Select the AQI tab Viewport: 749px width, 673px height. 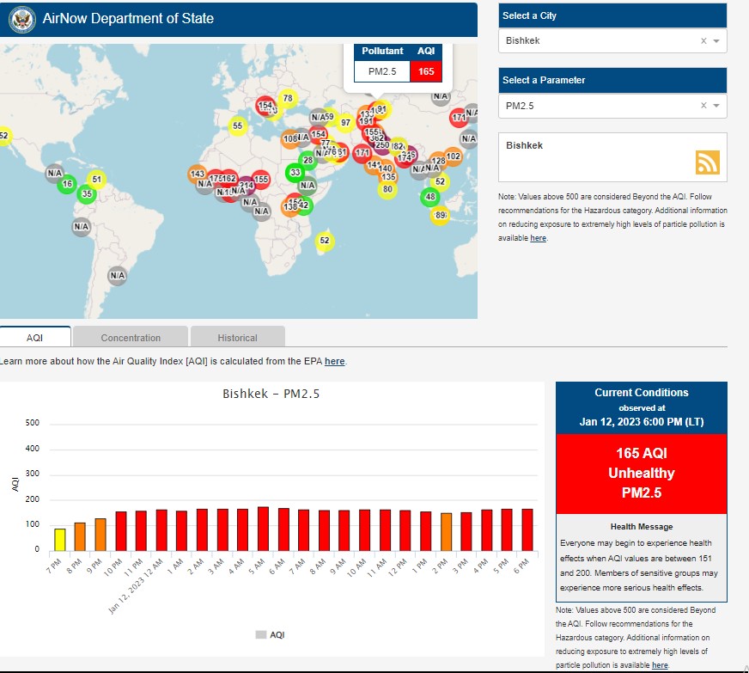point(34,337)
